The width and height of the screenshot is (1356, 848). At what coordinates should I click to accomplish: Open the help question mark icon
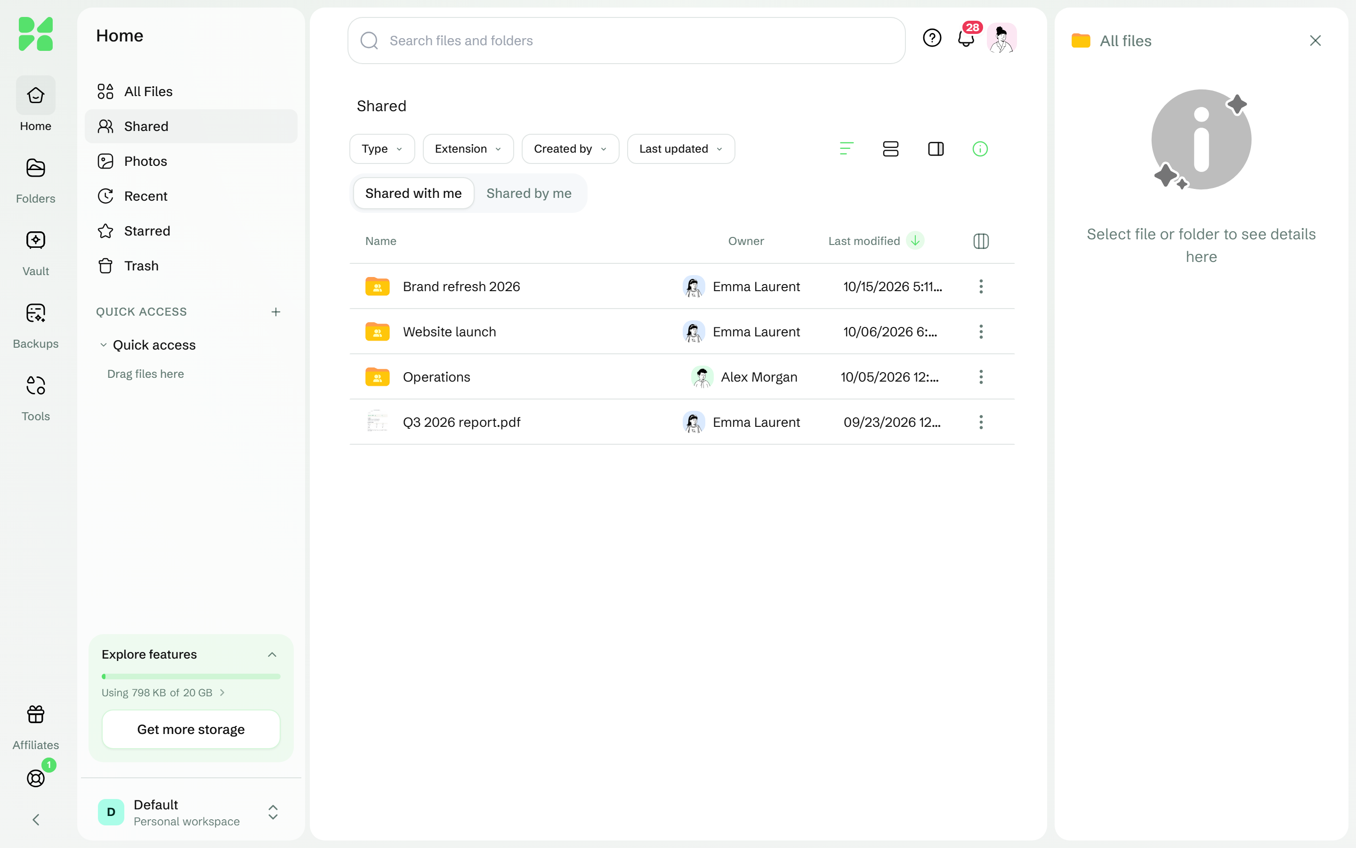point(932,38)
